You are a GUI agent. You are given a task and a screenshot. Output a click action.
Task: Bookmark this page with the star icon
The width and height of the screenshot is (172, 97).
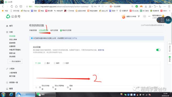point(27,6)
